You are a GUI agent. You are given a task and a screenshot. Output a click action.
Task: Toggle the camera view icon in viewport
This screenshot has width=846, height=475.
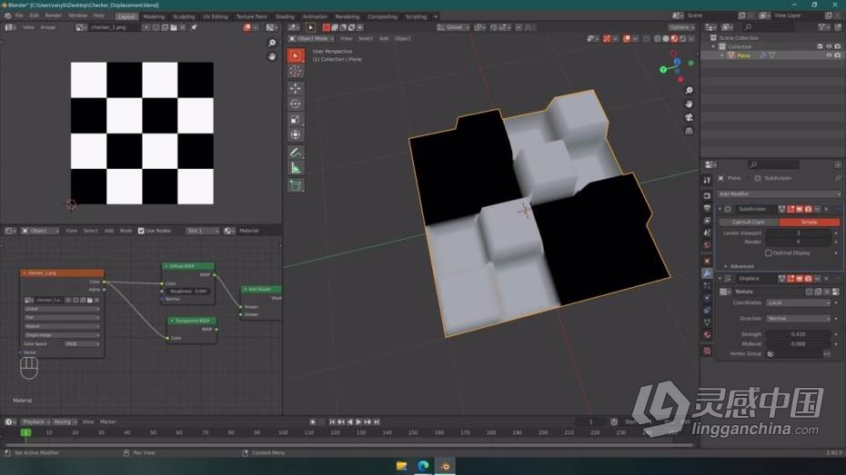point(689,117)
